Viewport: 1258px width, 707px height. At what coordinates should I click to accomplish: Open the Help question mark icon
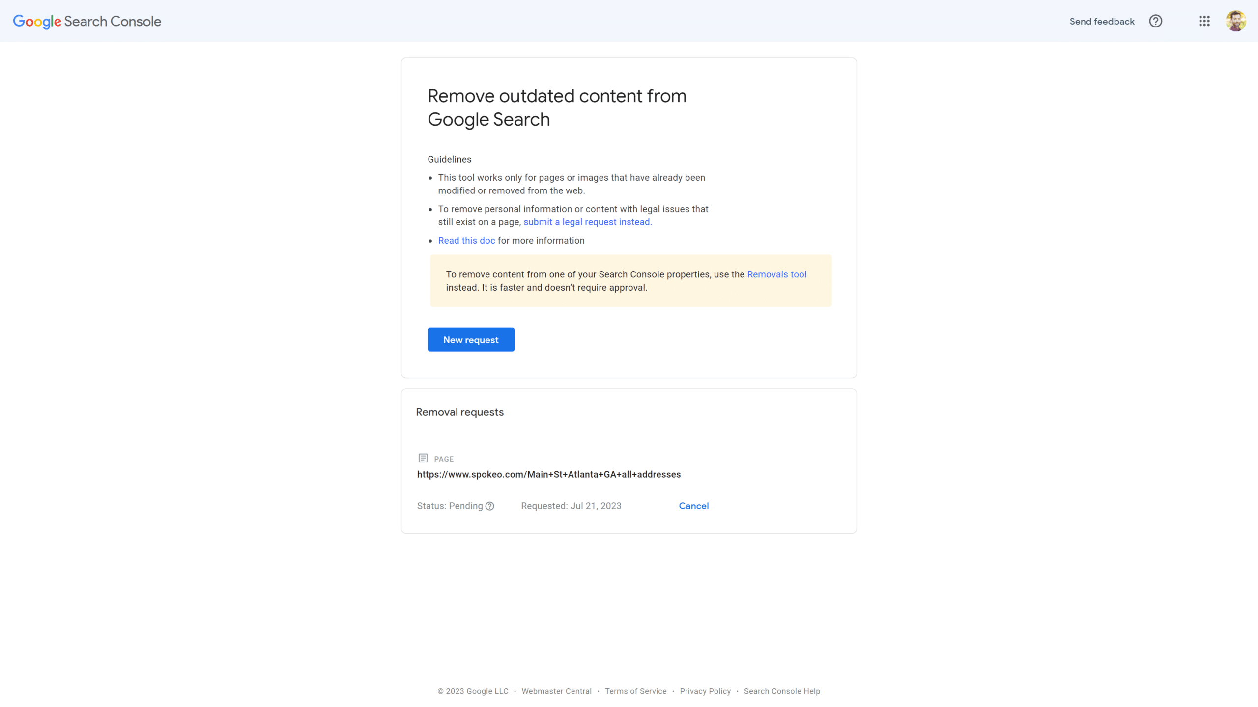(x=1155, y=21)
